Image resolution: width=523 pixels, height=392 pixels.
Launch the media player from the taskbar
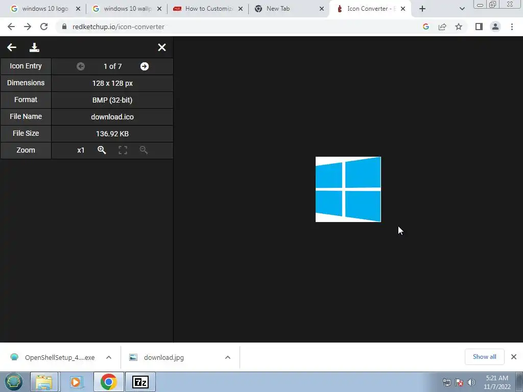pos(76,382)
